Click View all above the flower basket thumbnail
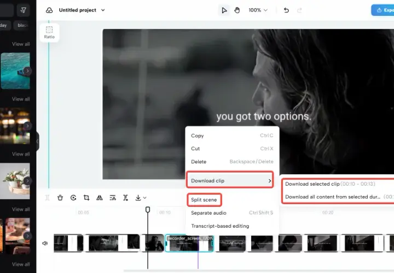The height and width of the screenshot is (273, 394). click(x=21, y=154)
